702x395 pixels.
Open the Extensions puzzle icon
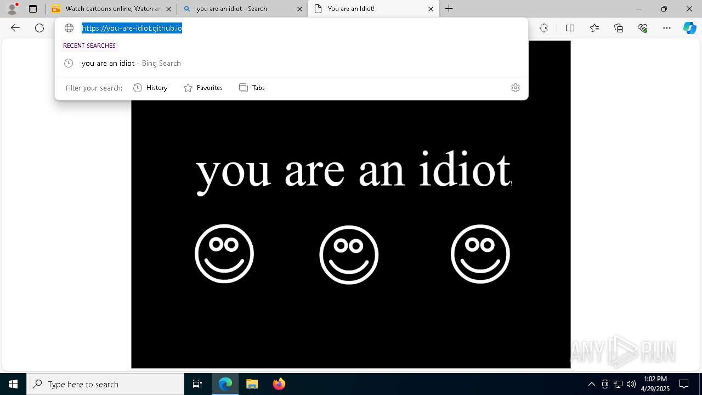coord(544,28)
